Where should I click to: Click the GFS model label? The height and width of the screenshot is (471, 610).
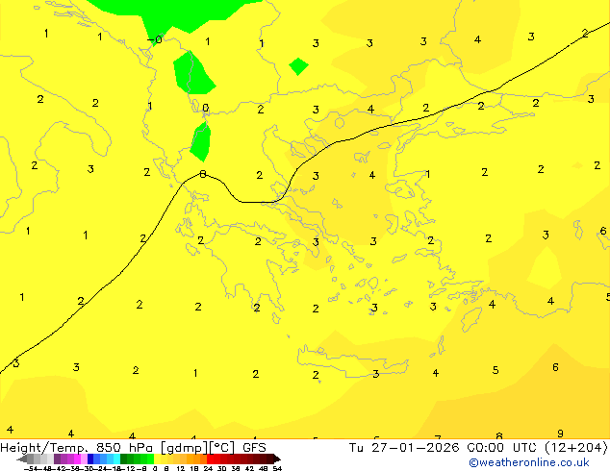(254, 447)
